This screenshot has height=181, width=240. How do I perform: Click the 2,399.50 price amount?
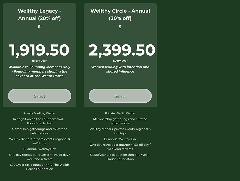122,50
